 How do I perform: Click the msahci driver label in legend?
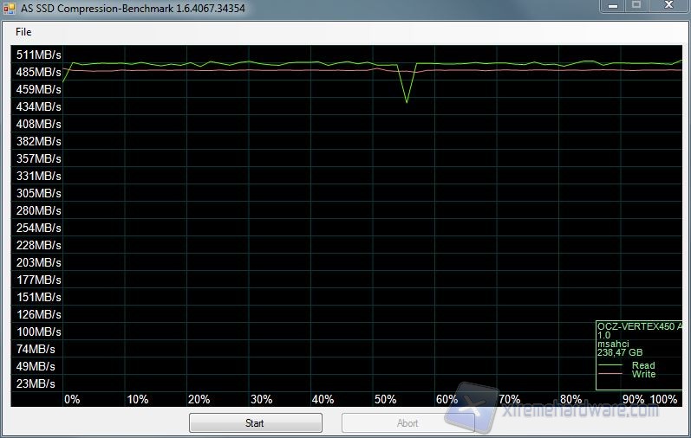click(x=614, y=344)
